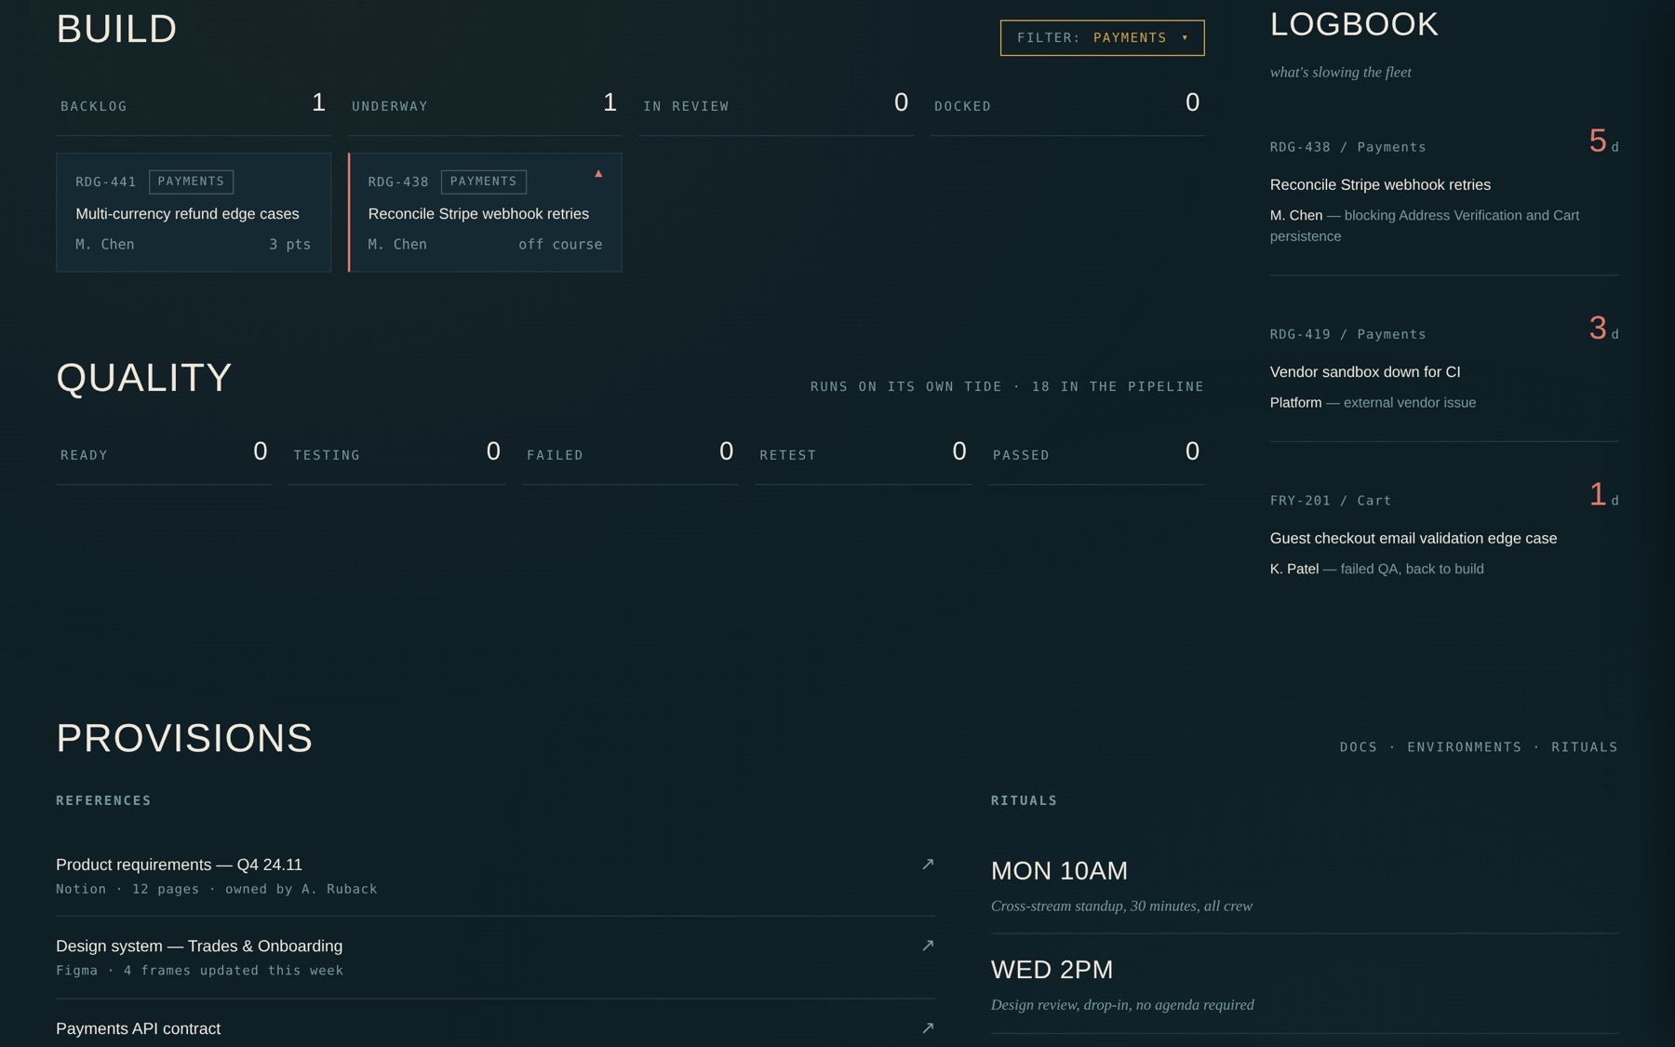Click the RDG-438 ticket ID on the Underway card
This screenshot has width=1675, height=1047.
(x=398, y=181)
